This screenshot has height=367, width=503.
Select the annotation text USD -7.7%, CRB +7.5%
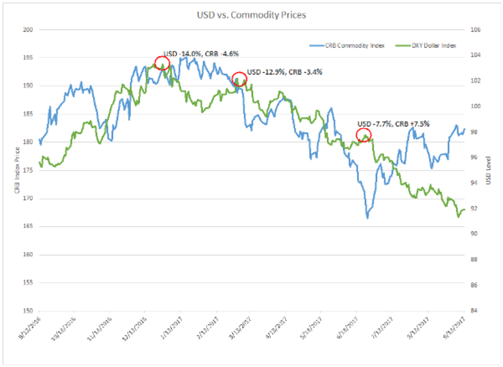393,124
